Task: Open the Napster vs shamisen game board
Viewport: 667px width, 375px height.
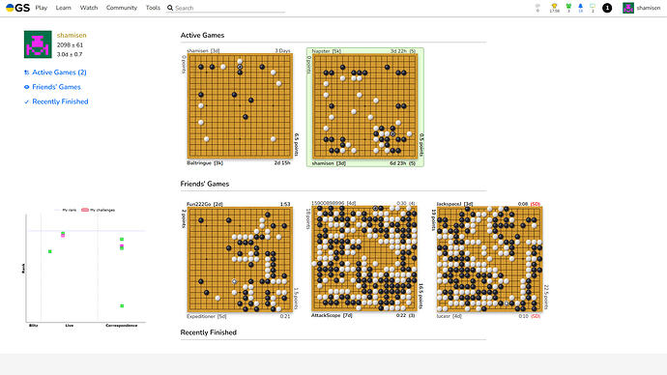Action: (x=365, y=106)
